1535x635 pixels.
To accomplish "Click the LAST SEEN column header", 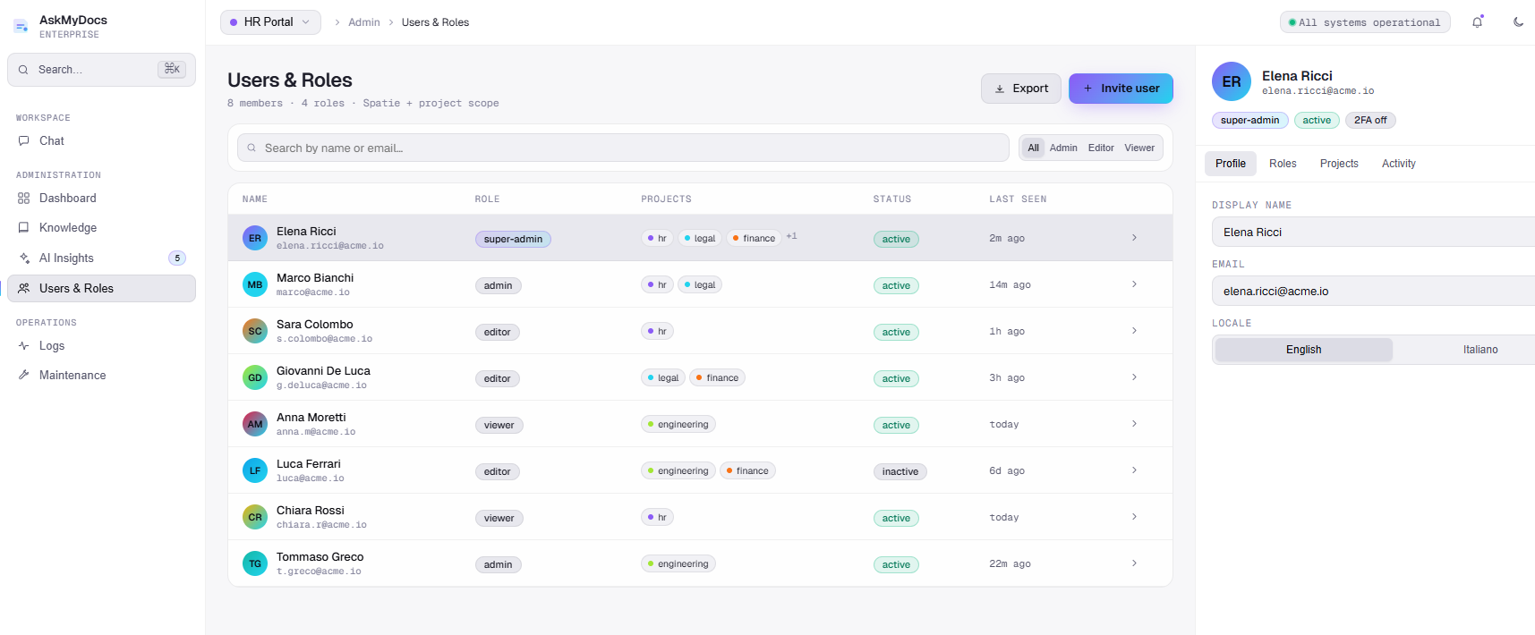I will [x=1018, y=199].
